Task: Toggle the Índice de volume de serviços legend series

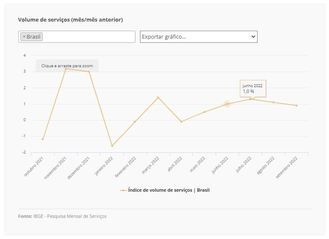Action: [165, 190]
